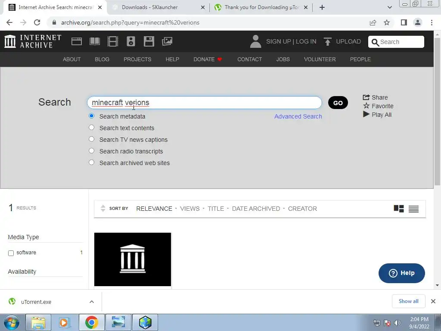Click Show all downloads button

pos(408,301)
